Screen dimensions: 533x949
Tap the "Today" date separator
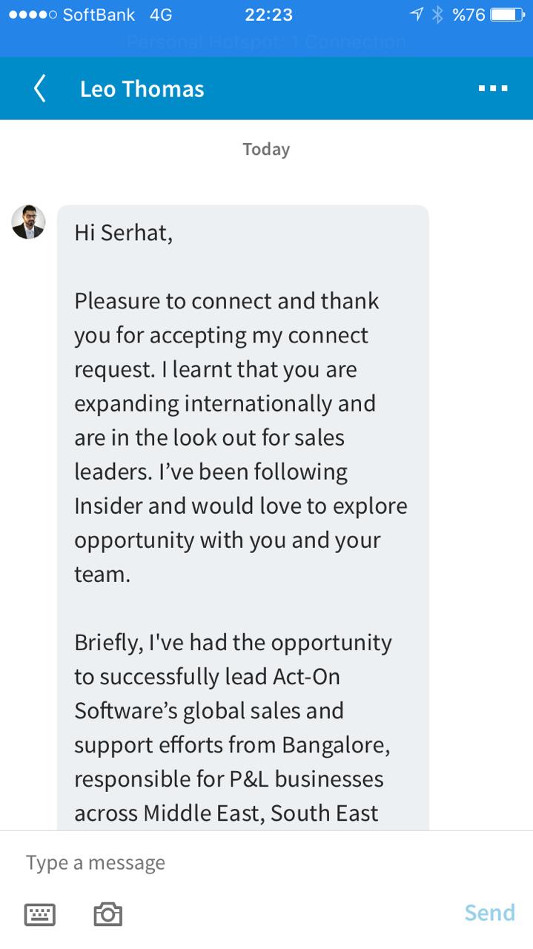pos(266,149)
